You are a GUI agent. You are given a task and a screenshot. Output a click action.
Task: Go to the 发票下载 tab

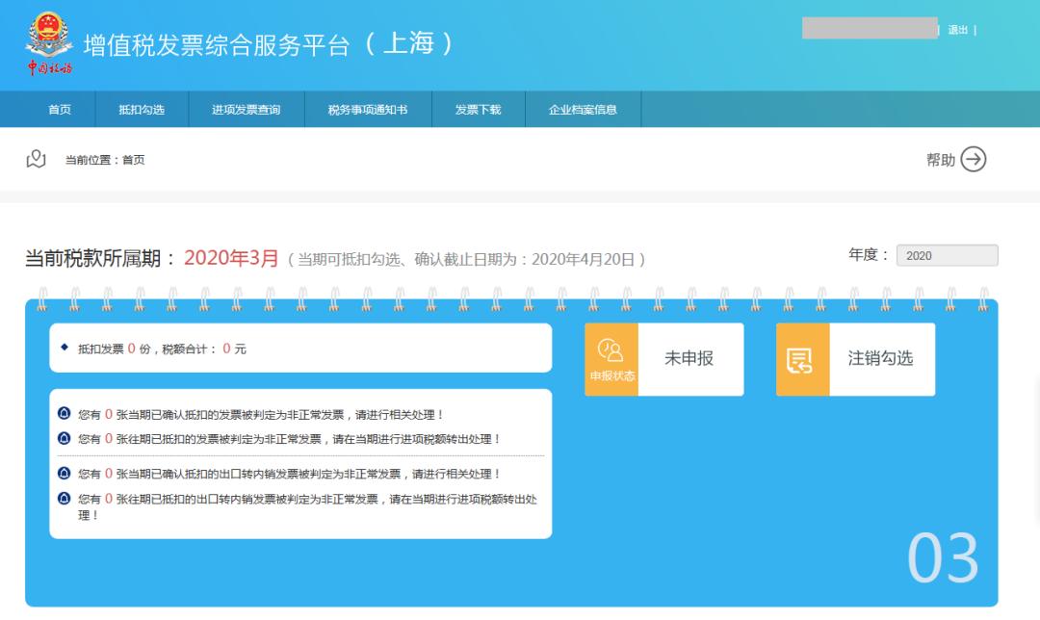tap(479, 110)
